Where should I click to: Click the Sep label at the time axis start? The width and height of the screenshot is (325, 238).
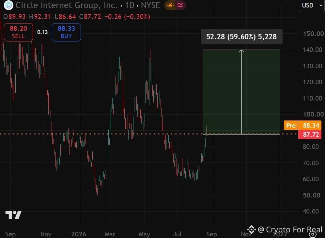[x=10, y=234]
